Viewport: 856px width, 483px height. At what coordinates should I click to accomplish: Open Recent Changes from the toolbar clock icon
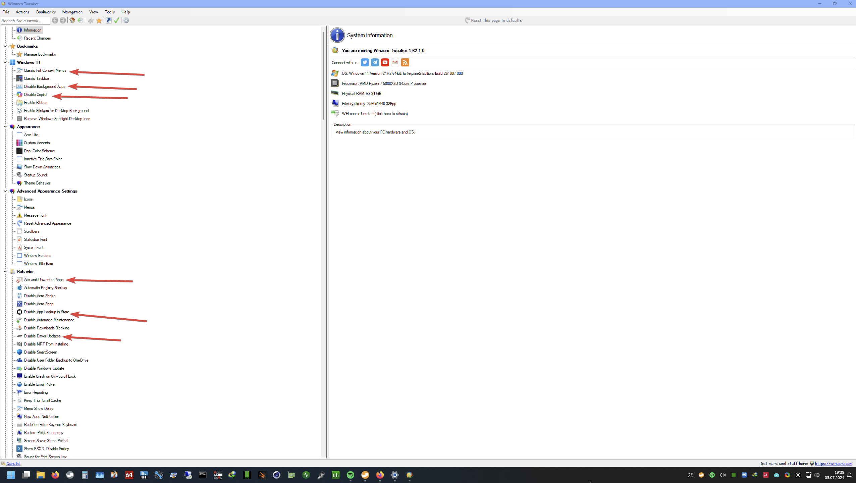point(81,20)
